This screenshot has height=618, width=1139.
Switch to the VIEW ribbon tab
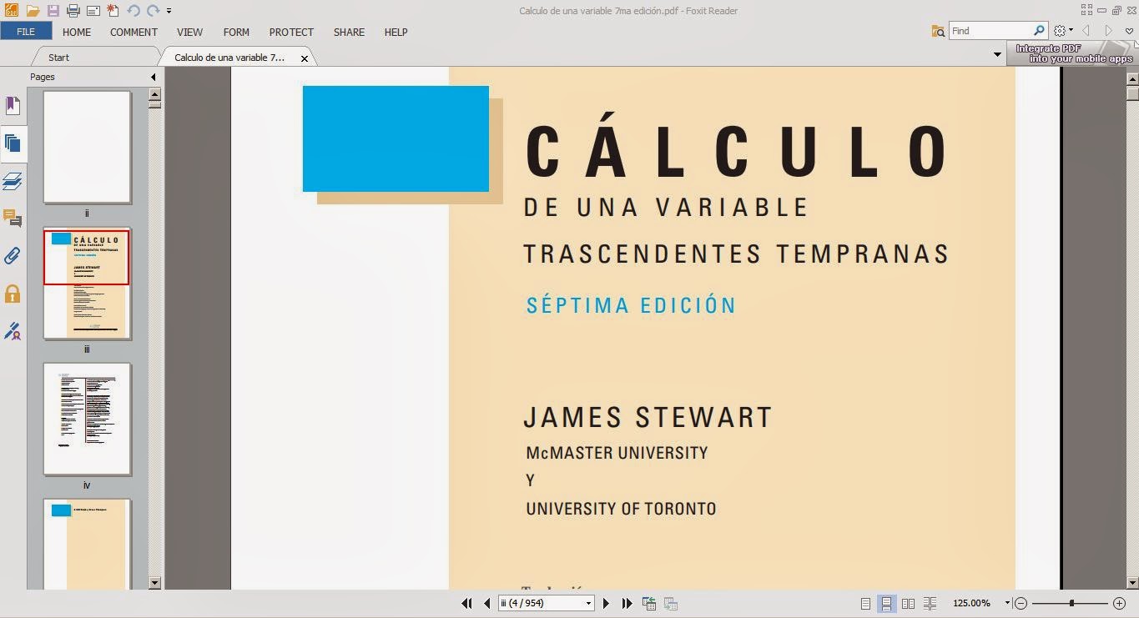click(x=189, y=32)
